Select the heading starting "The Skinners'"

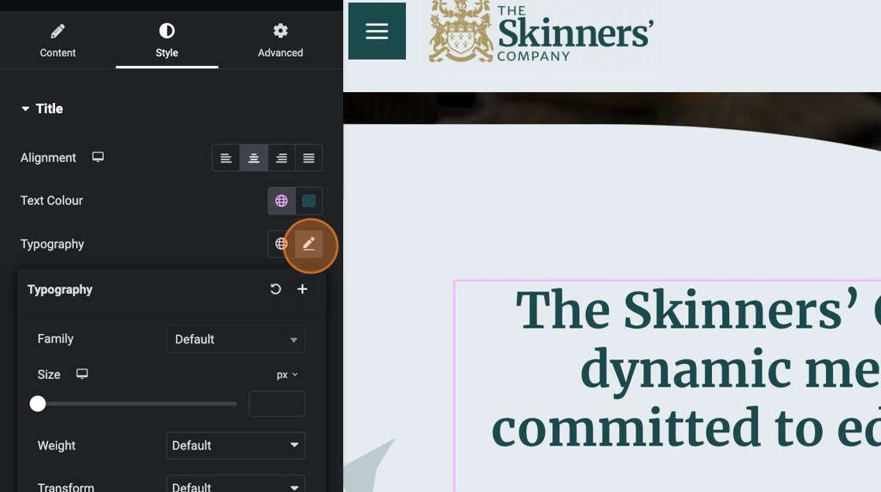coord(685,368)
